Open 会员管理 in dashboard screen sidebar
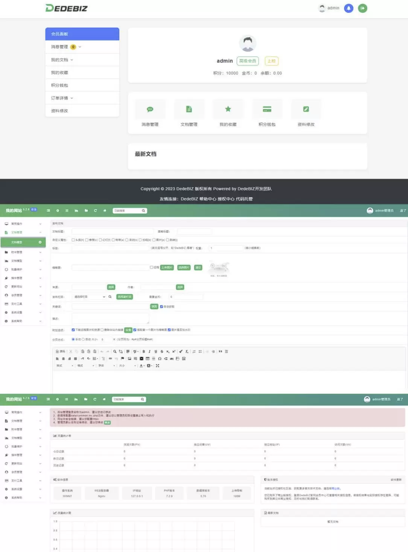Screen dimensions: 408x552 click(23, 472)
